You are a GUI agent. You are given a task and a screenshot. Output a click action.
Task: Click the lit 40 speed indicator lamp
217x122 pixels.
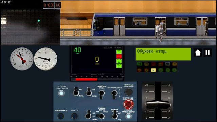pyautogui.click(x=153, y=70)
